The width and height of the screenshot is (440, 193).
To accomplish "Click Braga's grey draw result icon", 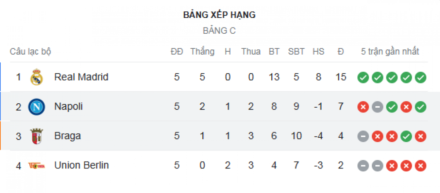I will coord(363,137).
